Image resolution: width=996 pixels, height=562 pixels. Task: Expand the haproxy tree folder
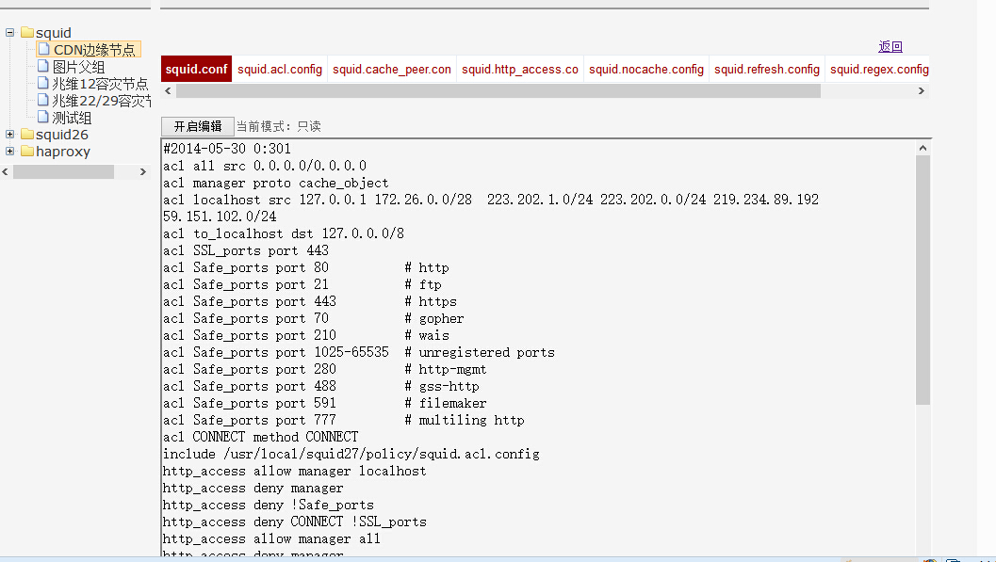[x=9, y=151]
